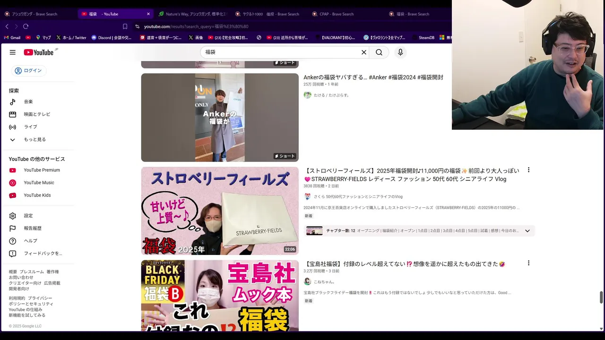Open YouTube Music from sidebar
This screenshot has width=605, height=340.
pyautogui.click(x=38, y=183)
